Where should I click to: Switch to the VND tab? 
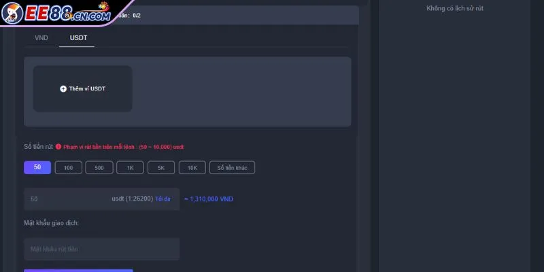[x=41, y=38]
